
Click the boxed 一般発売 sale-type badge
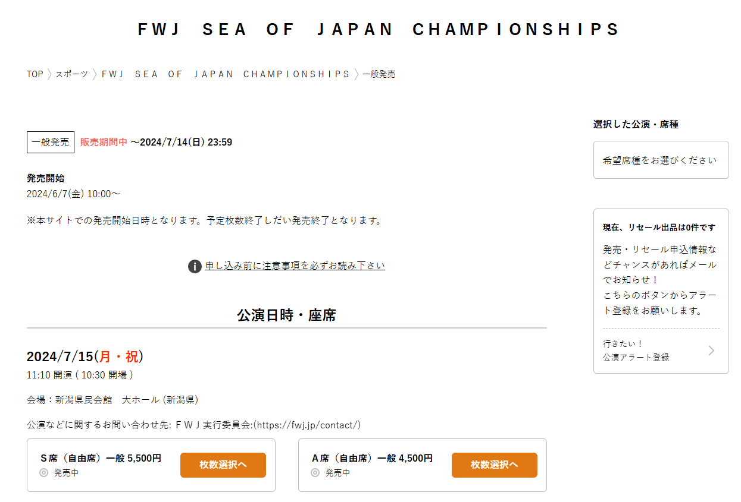tap(51, 142)
